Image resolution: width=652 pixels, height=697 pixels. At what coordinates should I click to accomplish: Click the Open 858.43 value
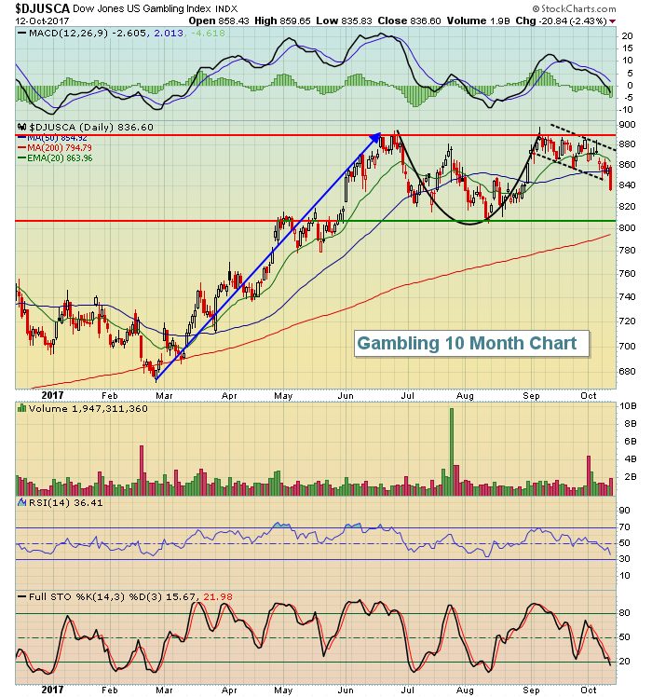pos(220,20)
